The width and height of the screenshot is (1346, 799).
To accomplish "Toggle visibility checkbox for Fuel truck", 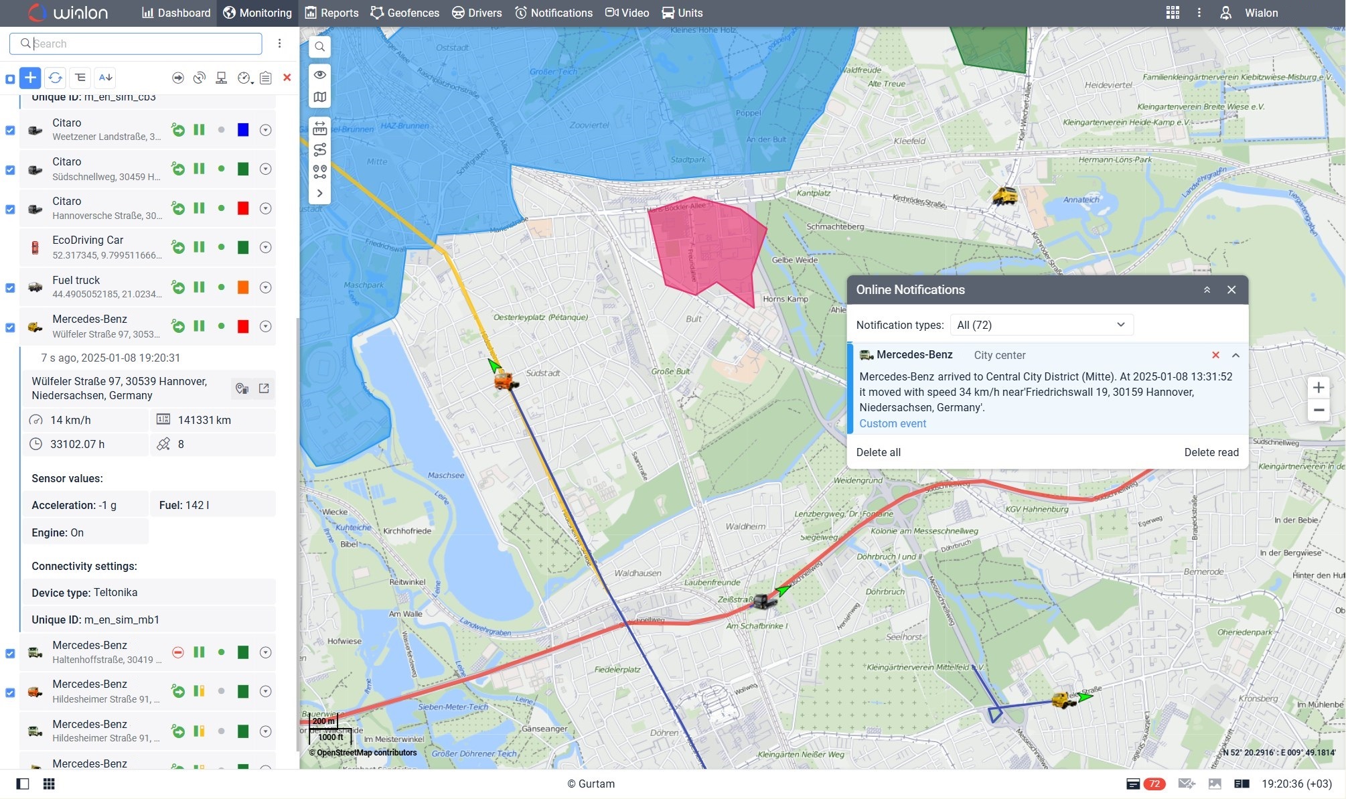I will point(11,287).
